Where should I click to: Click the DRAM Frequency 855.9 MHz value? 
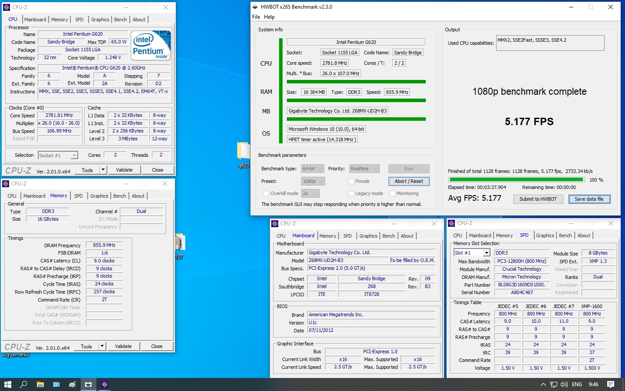(104, 245)
